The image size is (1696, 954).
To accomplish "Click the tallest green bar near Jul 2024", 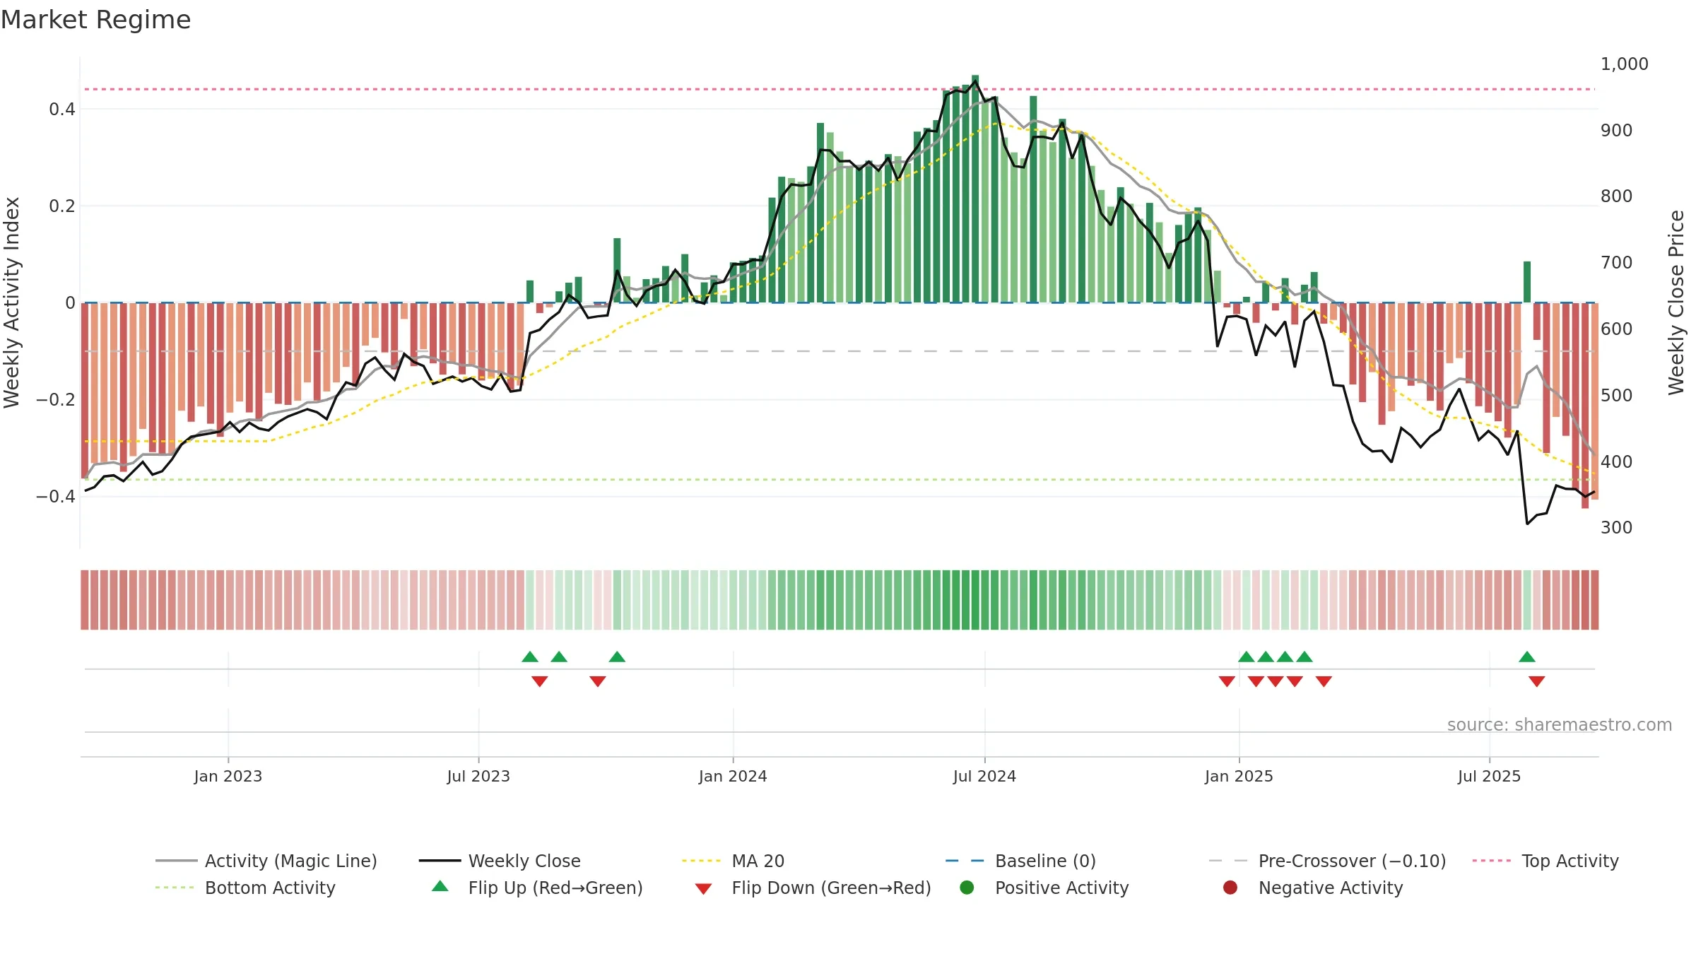I will point(975,189).
